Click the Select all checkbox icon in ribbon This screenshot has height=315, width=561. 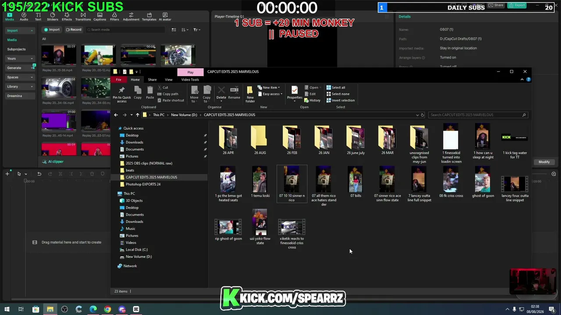coord(329,87)
